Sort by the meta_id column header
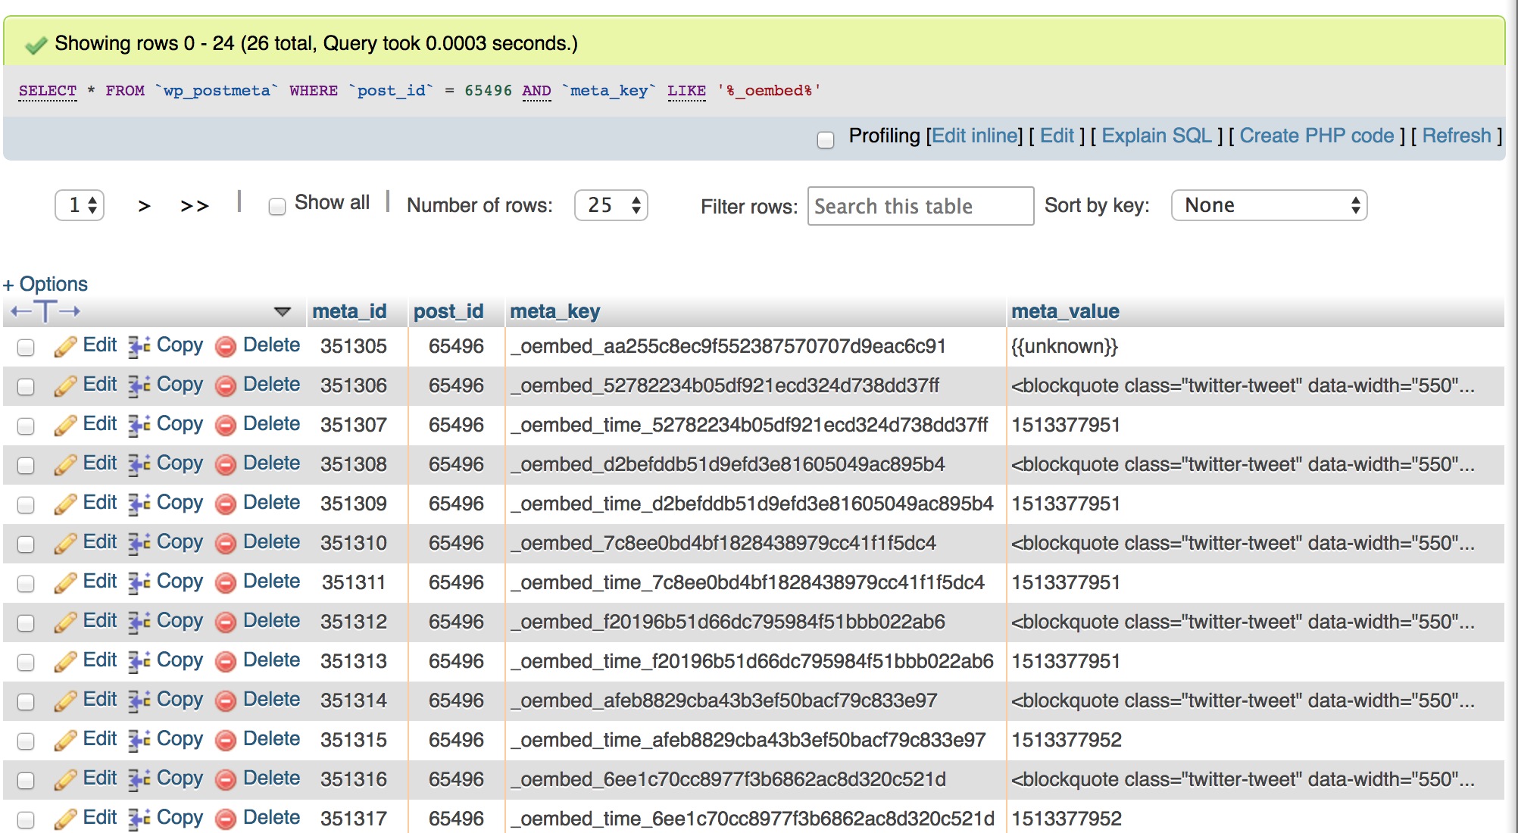This screenshot has height=833, width=1518. 349,311
